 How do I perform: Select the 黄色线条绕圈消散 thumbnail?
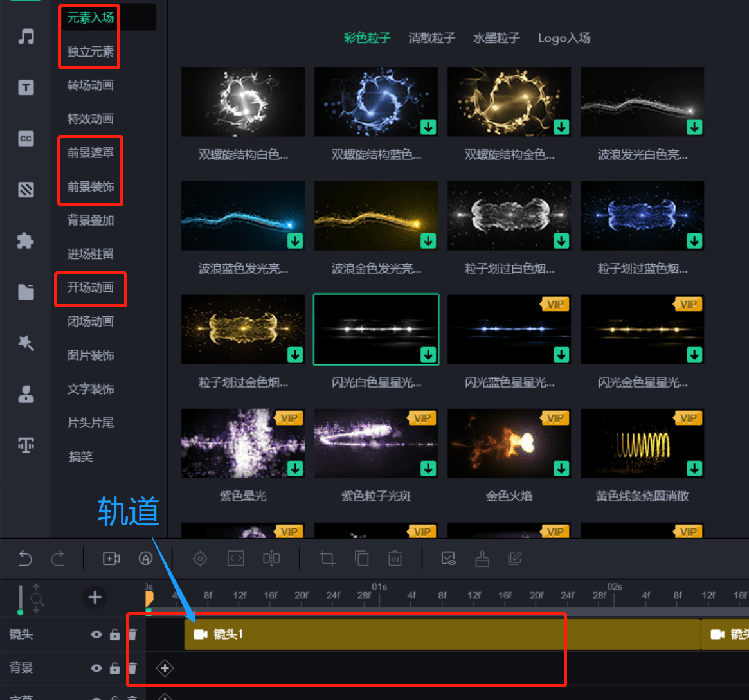(642, 443)
